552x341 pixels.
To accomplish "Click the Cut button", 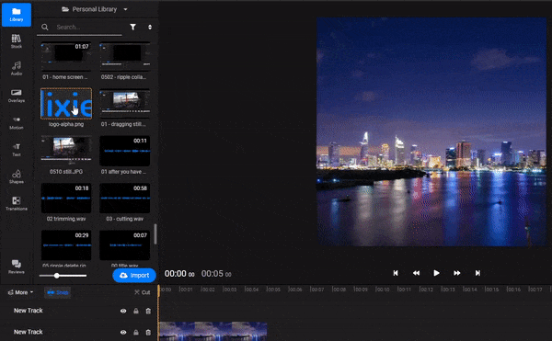I will tap(143, 292).
